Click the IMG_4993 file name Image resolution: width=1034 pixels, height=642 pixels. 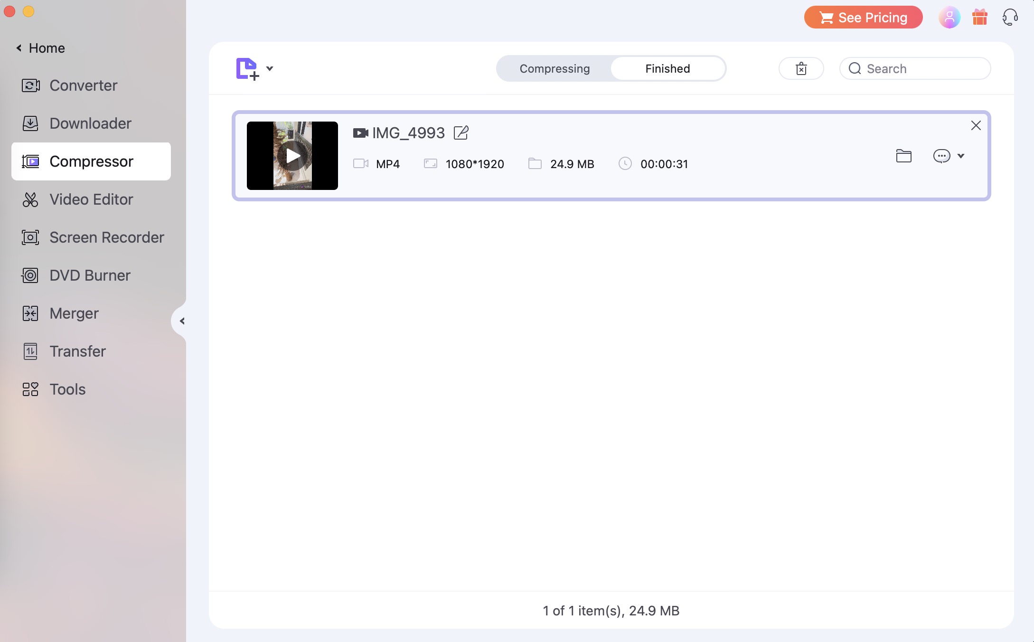coord(408,133)
